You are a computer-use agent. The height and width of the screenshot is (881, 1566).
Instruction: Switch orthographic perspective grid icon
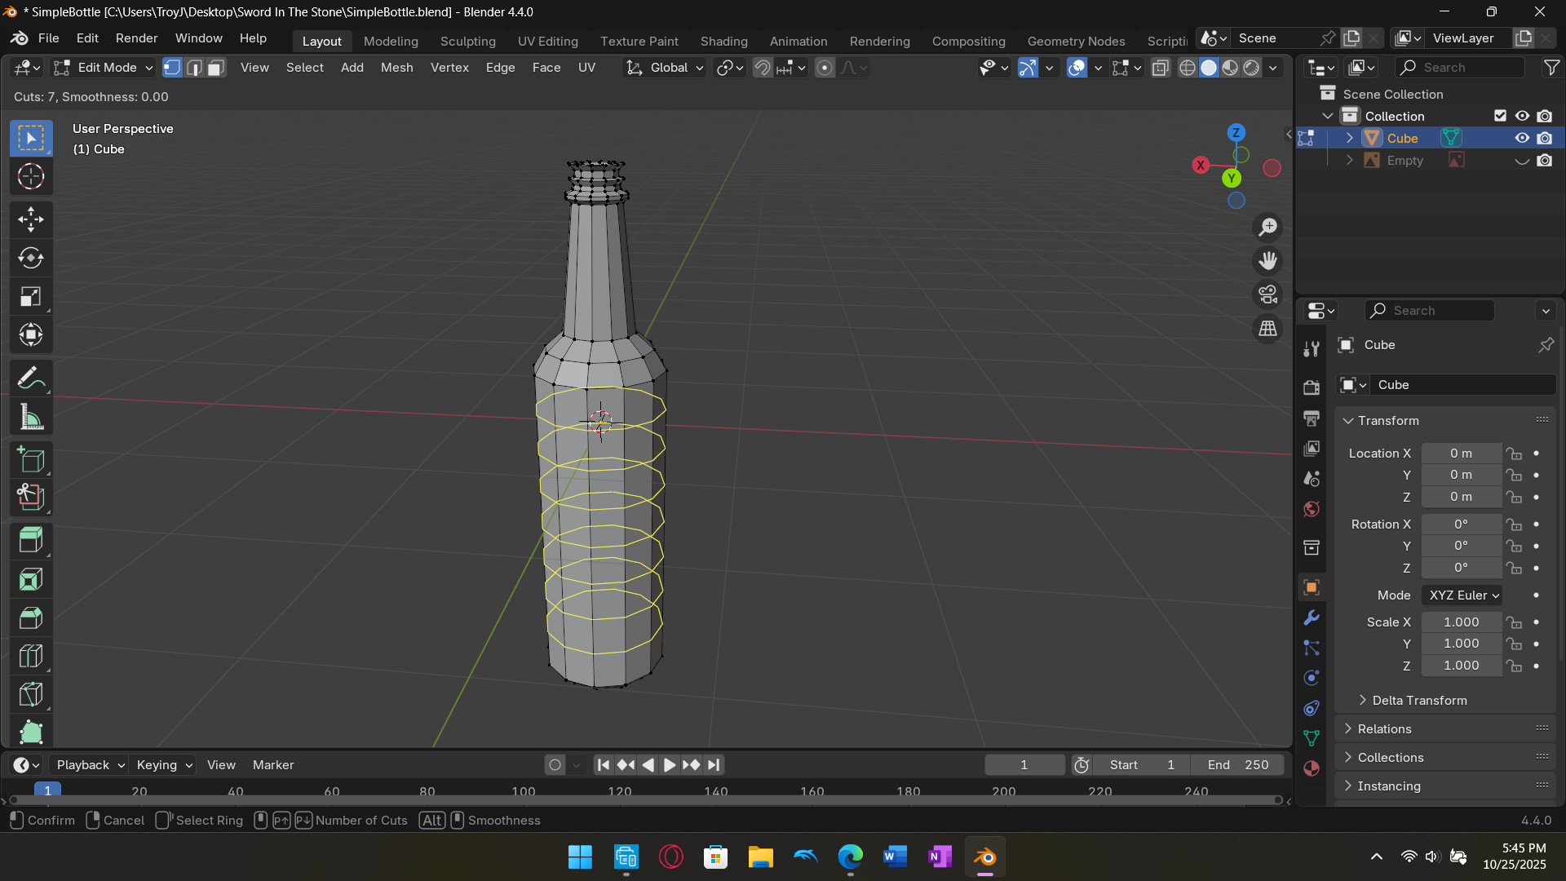tap(1267, 329)
